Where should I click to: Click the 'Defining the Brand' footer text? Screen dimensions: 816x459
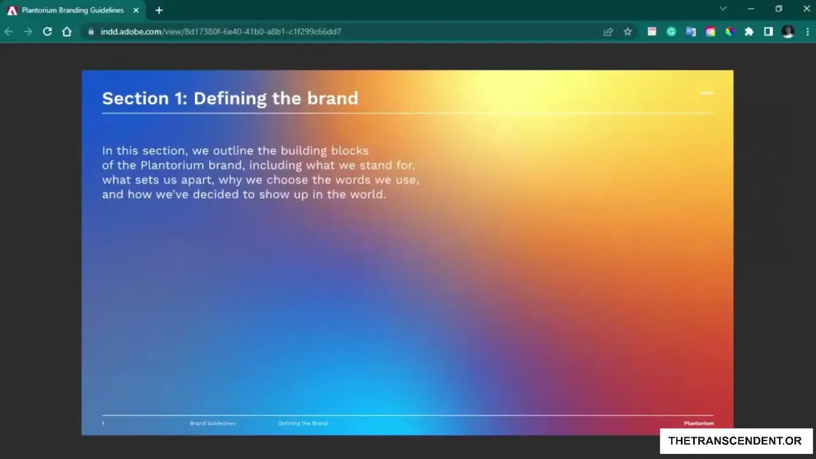tap(303, 423)
